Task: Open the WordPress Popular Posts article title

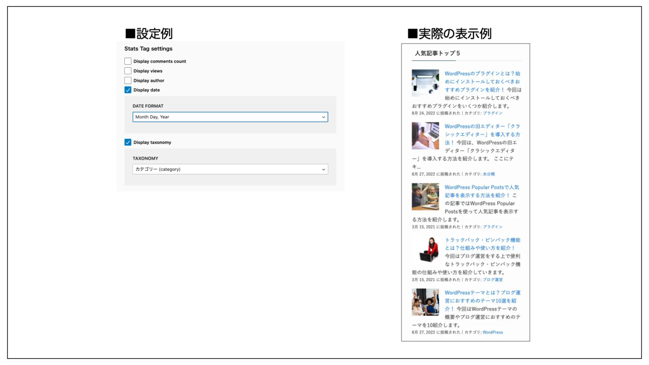Action: (481, 191)
